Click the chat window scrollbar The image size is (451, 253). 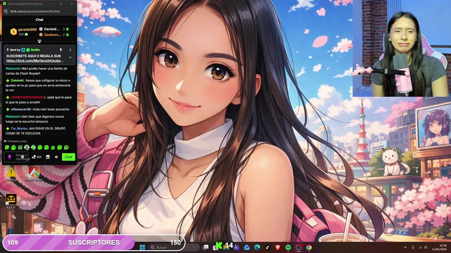(x=76, y=133)
